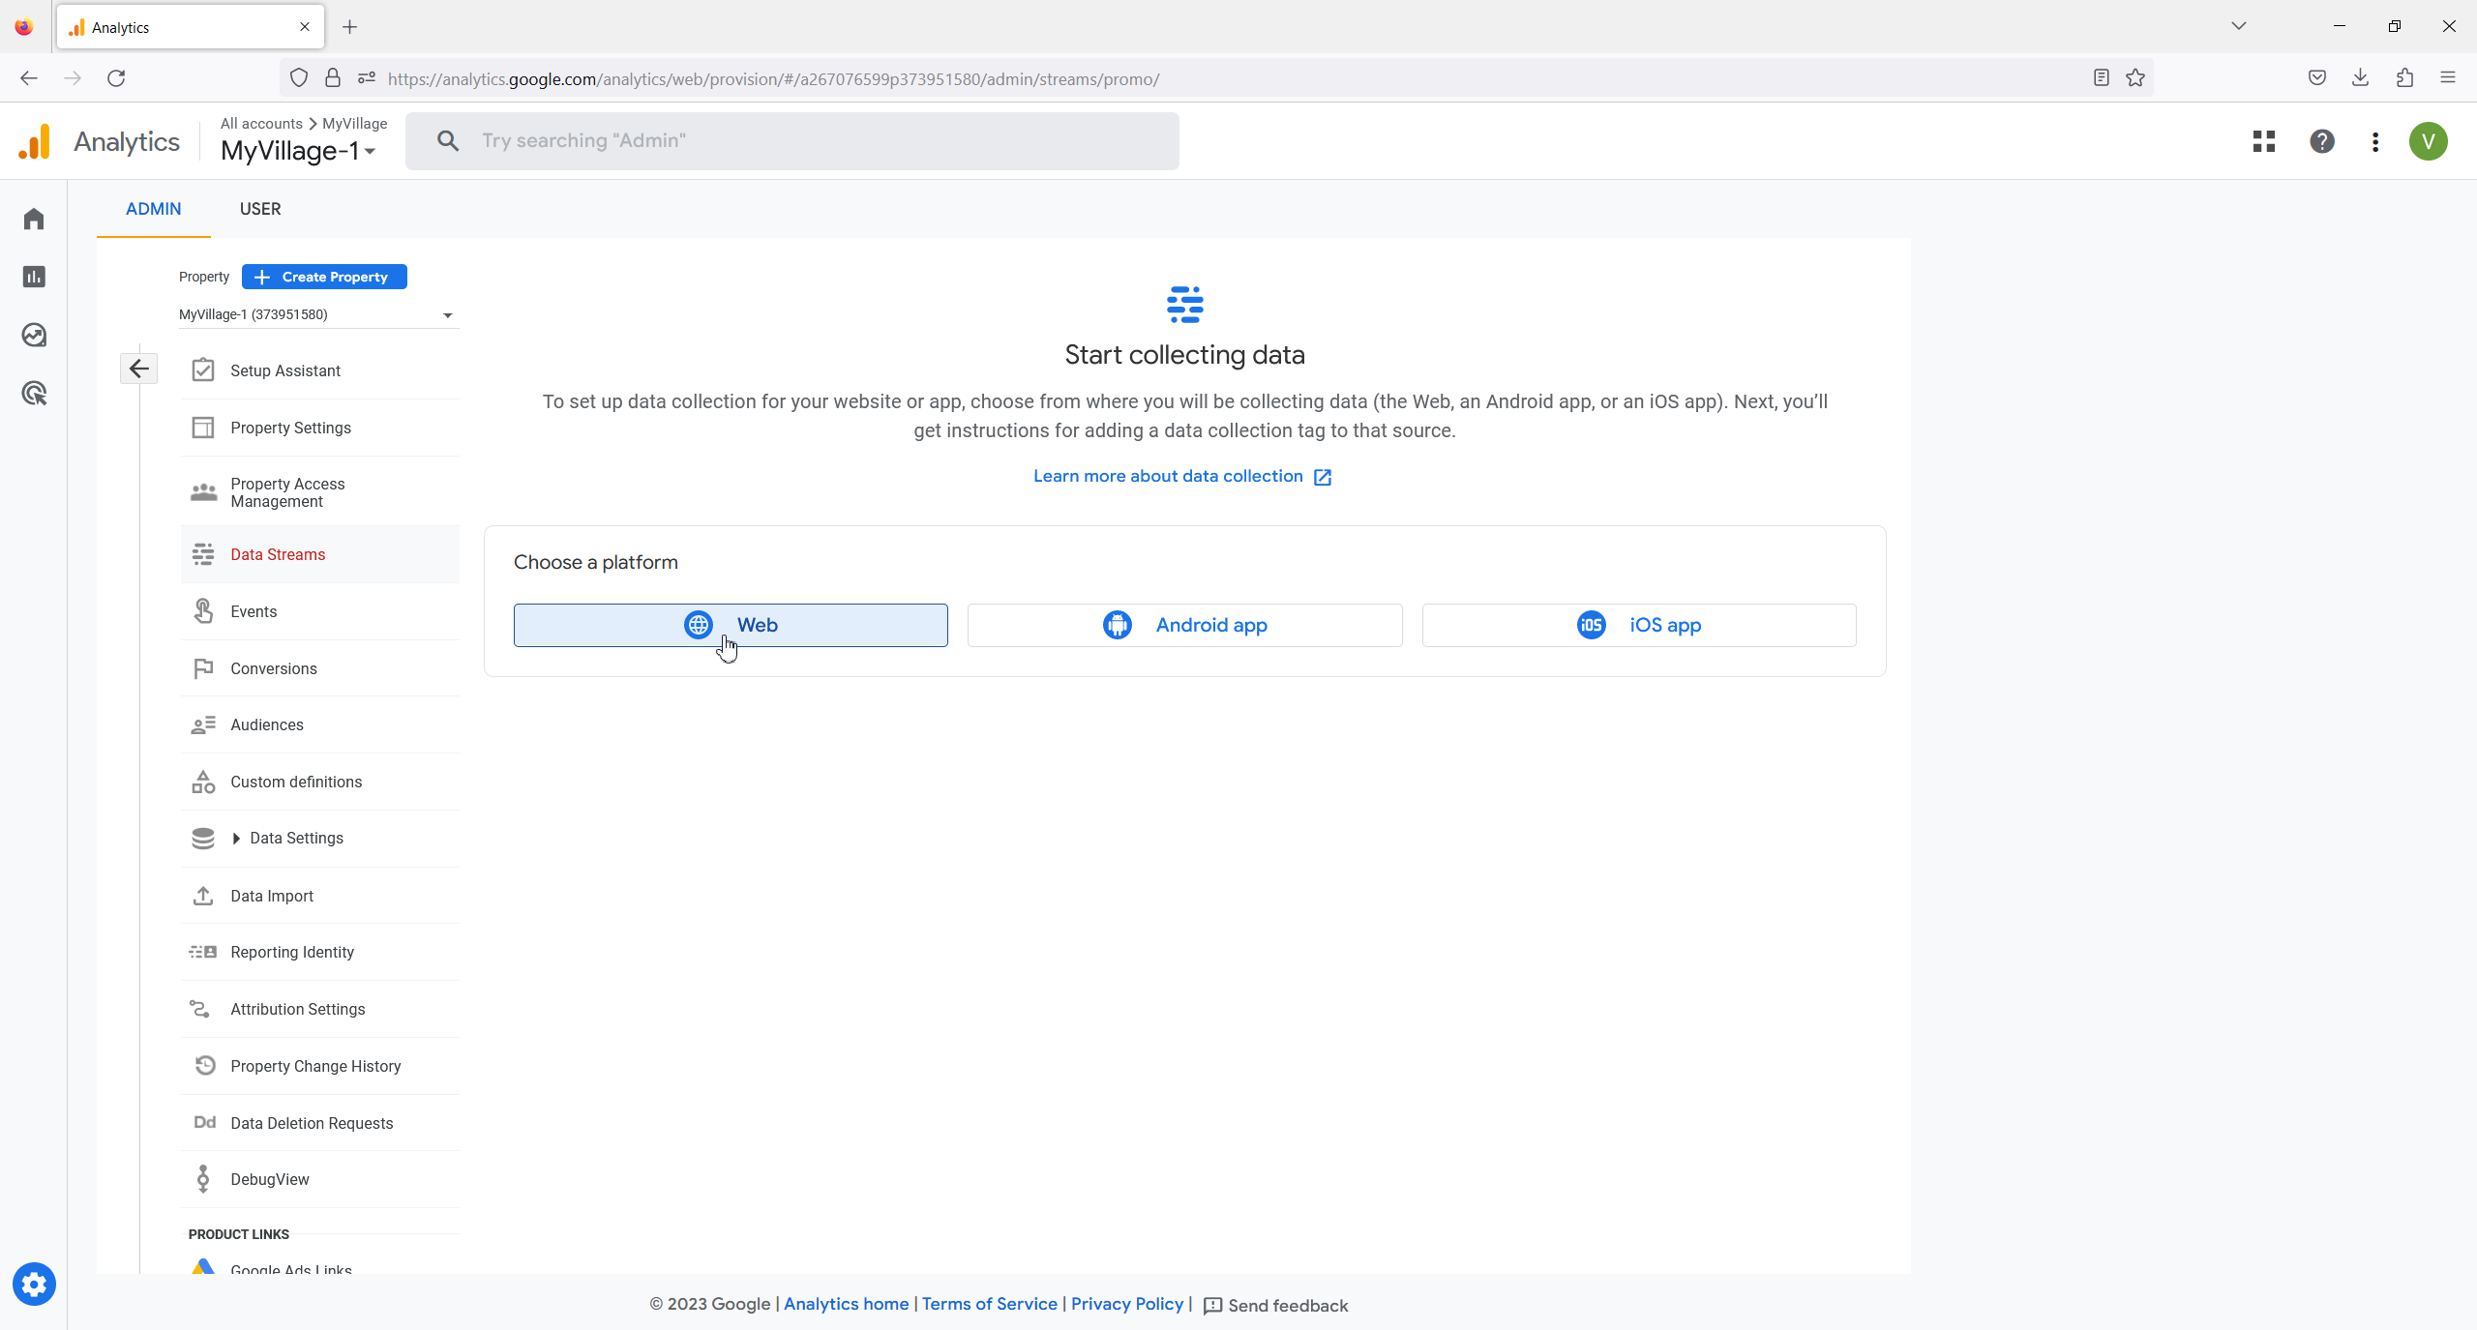Click the Analytics search field
Viewport: 2477px width, 1330px height.
click(791, 141)
